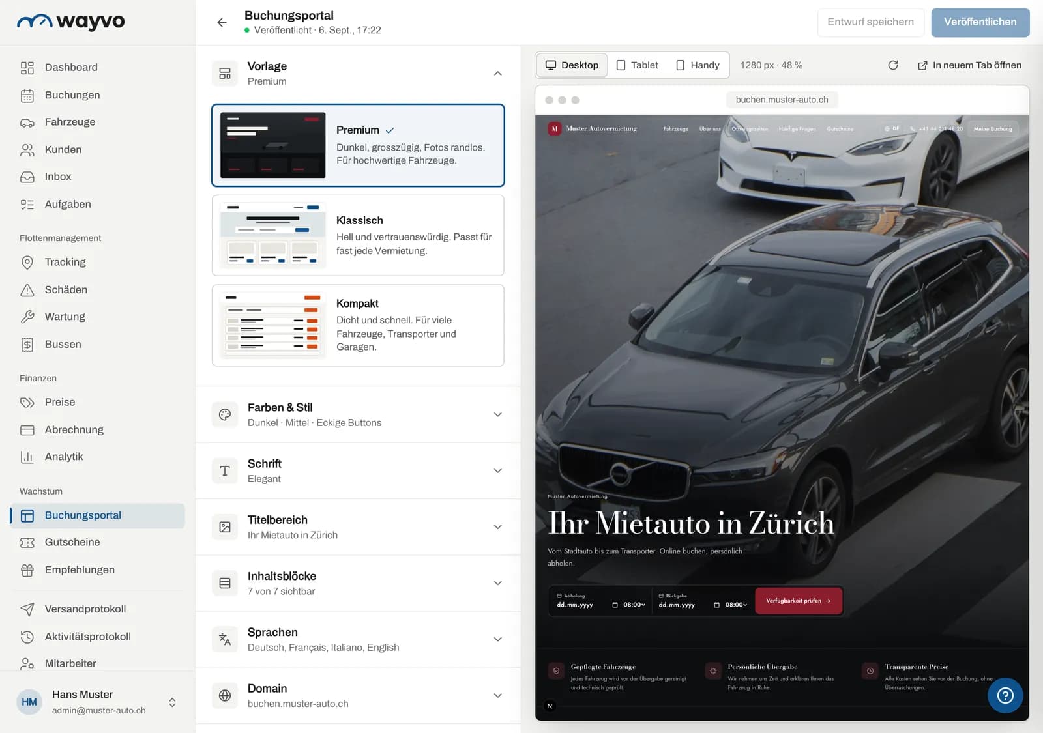Screen dimensions: 1043x733
Task: Select the Kompakt template card
Action: coord(358,325)
